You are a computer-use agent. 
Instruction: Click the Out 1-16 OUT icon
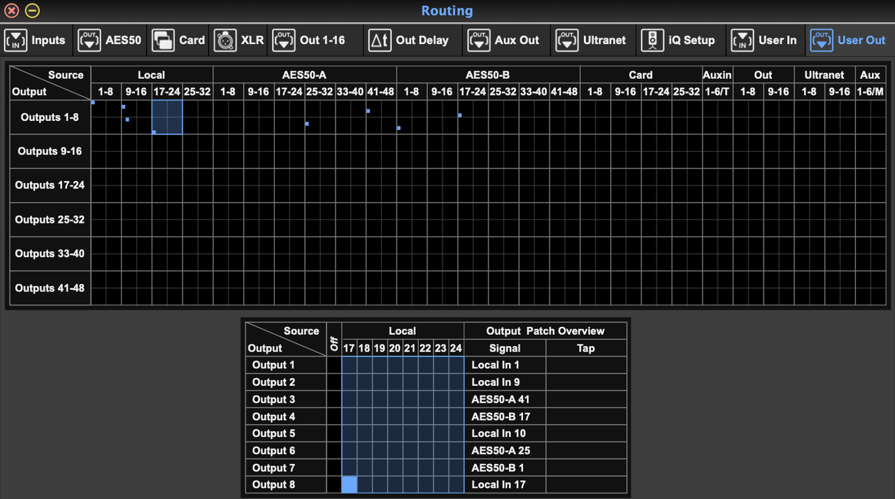point(284,41)
